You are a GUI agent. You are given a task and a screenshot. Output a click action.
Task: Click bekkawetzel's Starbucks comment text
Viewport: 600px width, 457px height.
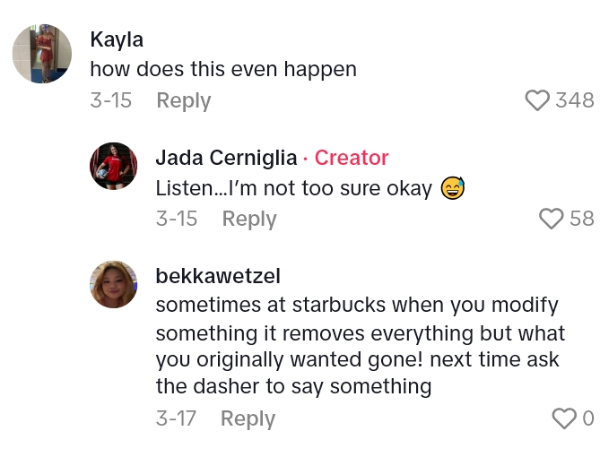(359, 346)
